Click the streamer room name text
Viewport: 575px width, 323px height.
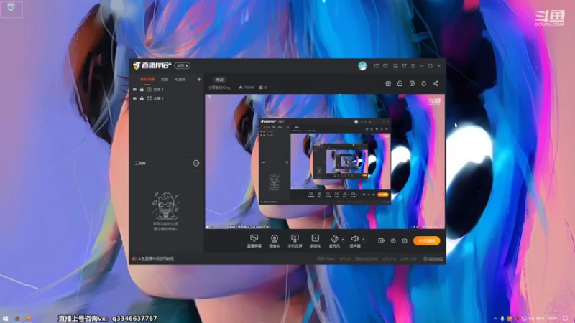[x=219, y=88]
